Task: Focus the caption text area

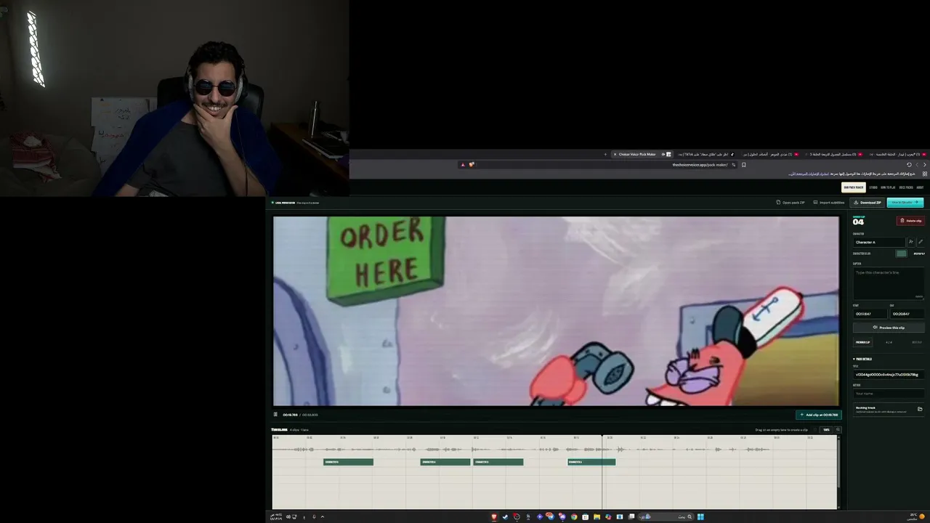Action: [x=888, y=283]
